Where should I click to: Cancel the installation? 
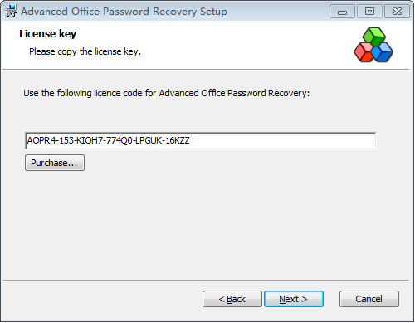(369, 299)
